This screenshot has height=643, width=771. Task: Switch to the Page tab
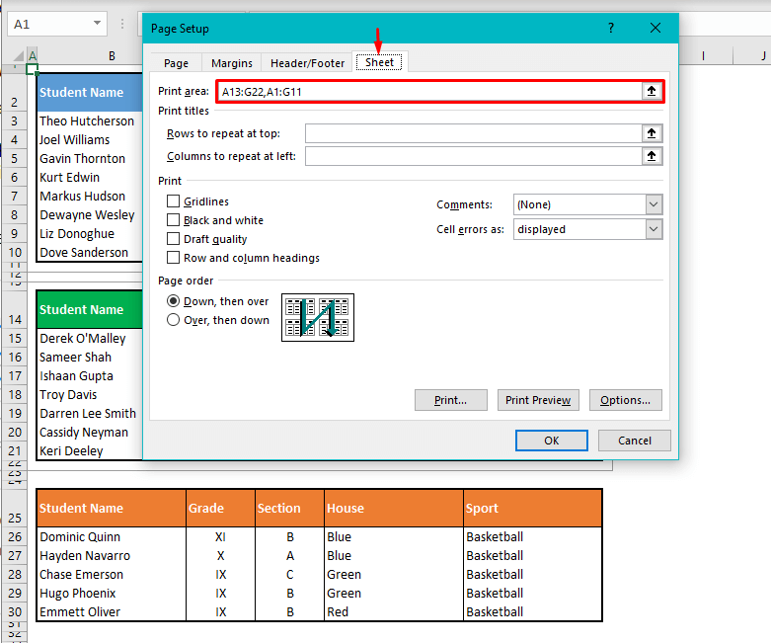click(x=176, y=63)
